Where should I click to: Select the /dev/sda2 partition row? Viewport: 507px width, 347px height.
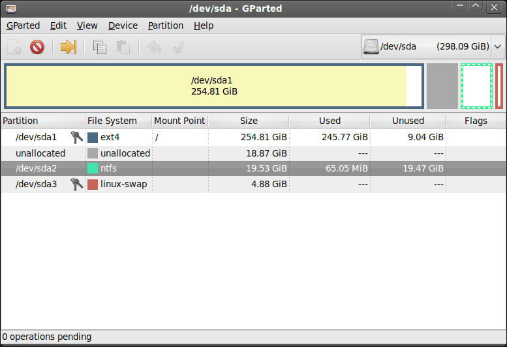253,168
